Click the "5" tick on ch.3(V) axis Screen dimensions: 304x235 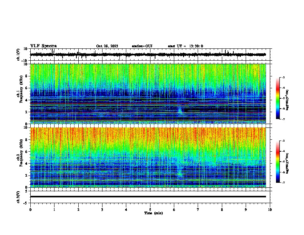pyautogui.click(x=26, y=191)
